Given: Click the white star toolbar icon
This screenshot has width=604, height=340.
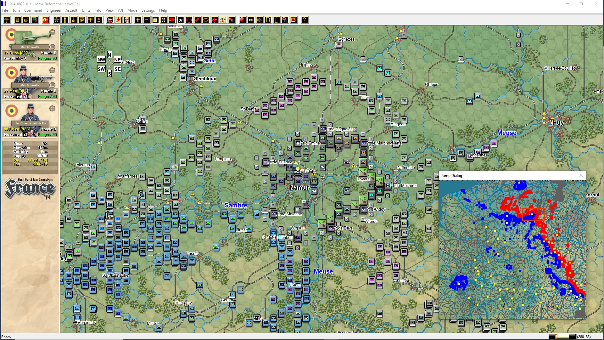Looking at the screenshot, I should [181, 20].
